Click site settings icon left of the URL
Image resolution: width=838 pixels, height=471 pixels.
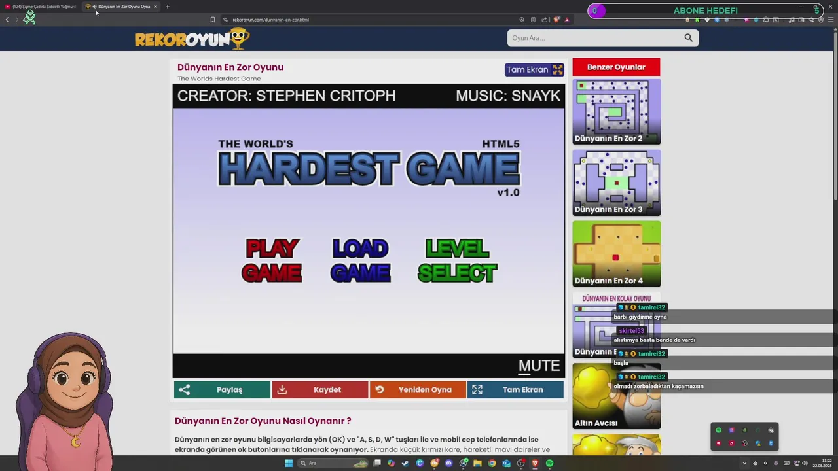point(225,20)
